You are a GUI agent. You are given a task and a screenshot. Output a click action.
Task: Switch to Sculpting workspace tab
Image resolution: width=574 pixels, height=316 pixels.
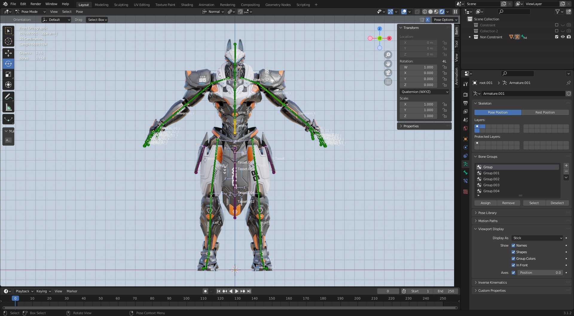coord(121,4)
